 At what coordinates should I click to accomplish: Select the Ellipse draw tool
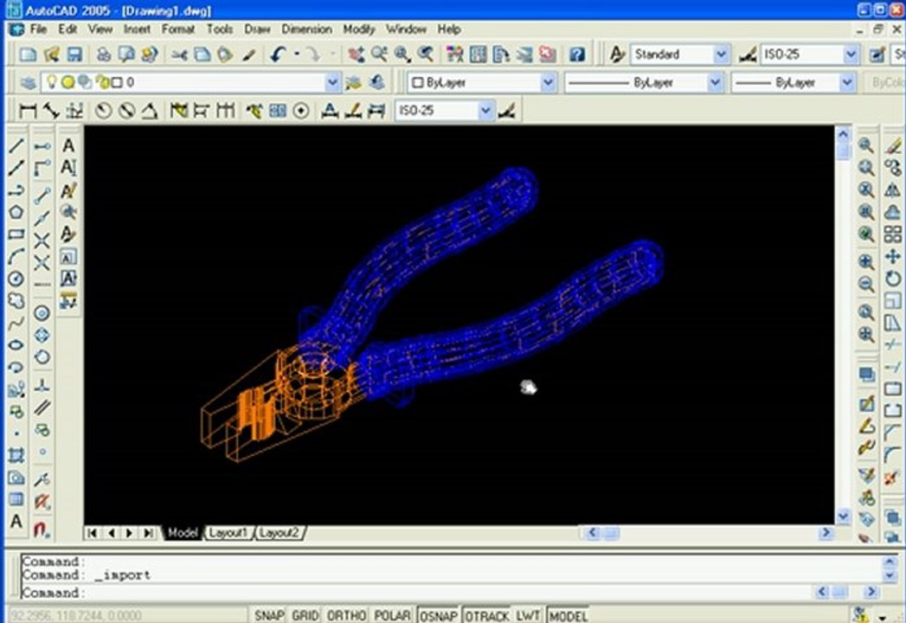click(16, 345)
